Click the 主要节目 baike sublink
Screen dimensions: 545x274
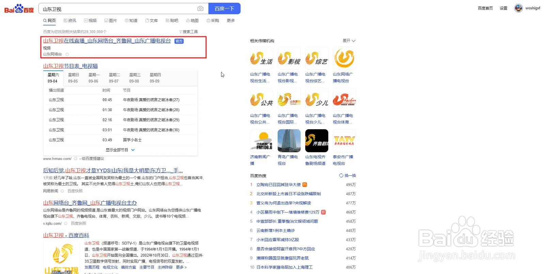point(147,267)
